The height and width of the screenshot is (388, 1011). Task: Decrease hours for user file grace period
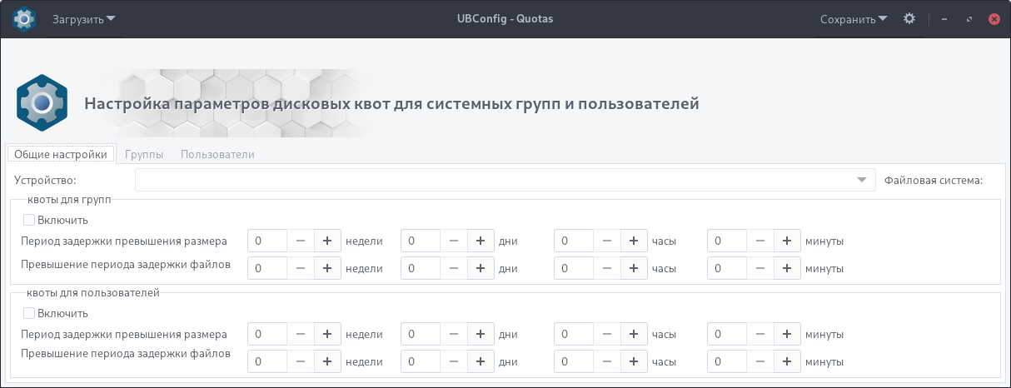click(607, 361)
